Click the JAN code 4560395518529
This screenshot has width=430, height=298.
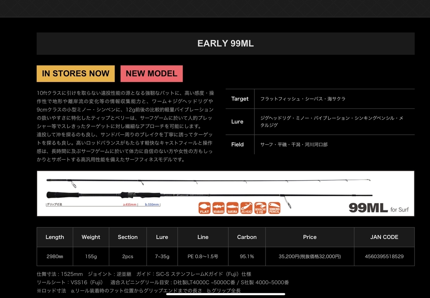coord(384,256)
